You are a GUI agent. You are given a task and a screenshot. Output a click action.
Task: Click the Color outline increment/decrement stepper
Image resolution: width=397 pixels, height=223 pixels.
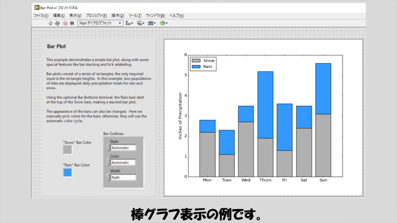pyautogui.click(x=108, y=162)
